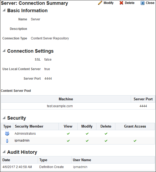Image resolution: width=156 pixels, height=172 pixels.
Task: Select the ipmadmin security member name
Action: pyautogui.click(x=22, y=141)
